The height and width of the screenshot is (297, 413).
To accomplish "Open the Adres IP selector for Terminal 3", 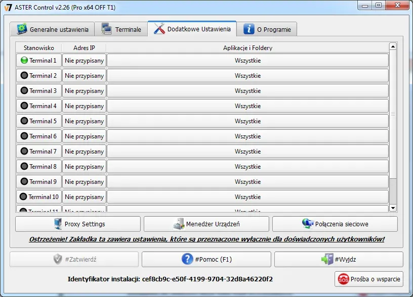I will [84, 91].
